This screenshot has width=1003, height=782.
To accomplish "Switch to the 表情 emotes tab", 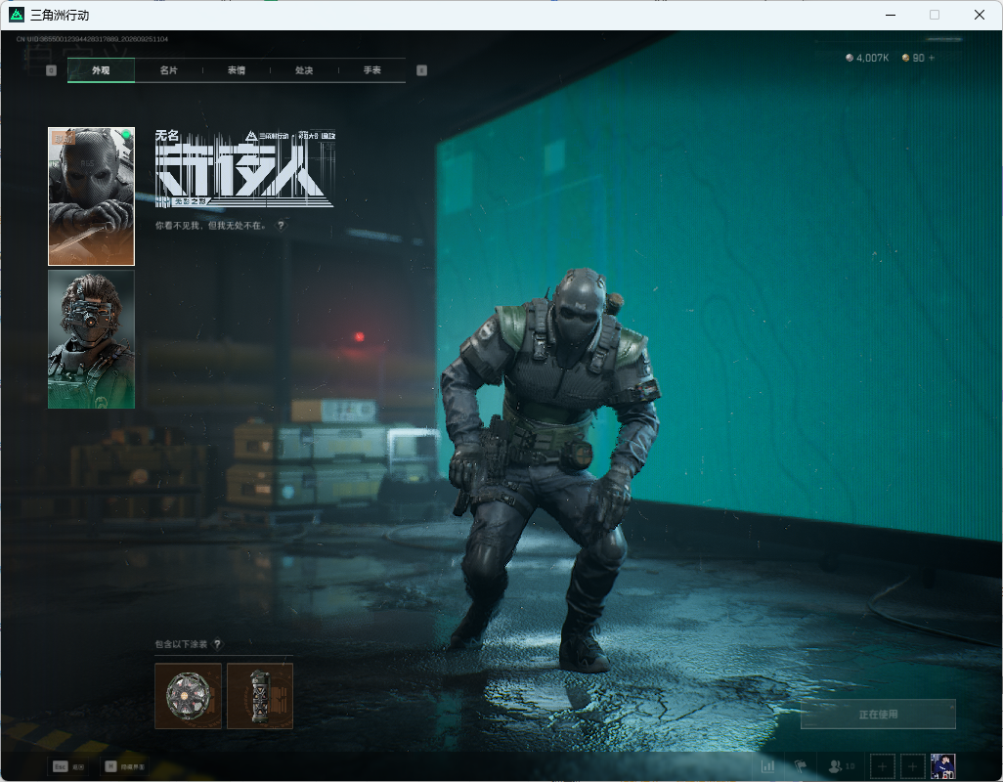I will click(x=237, y=70).
